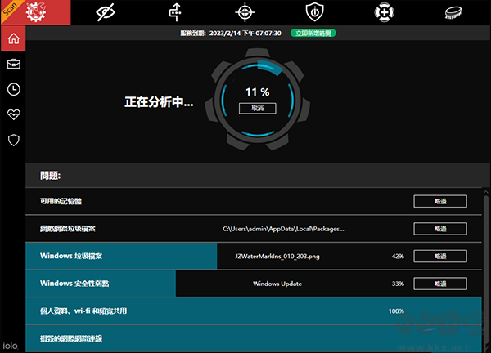Open the shield security sidebar icon
491x353 pixels.
coord(13,140)
